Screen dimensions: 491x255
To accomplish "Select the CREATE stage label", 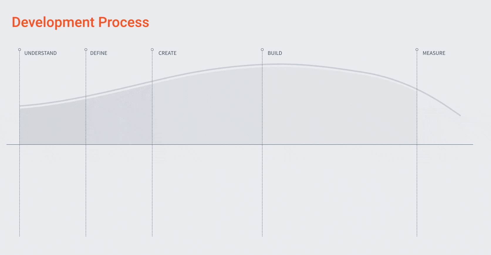I will pyautogui.click(x=168, y=53).
